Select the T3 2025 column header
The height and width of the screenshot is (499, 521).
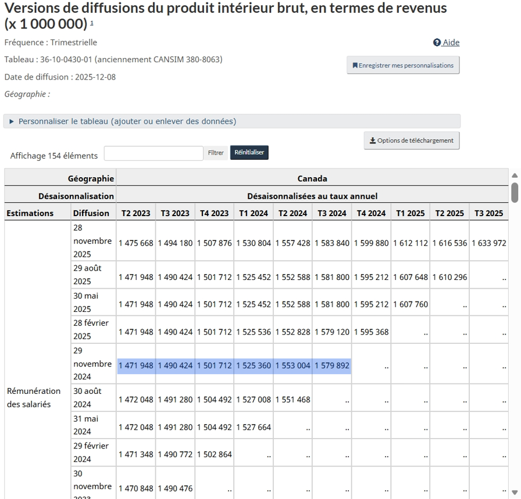point(488,213)
